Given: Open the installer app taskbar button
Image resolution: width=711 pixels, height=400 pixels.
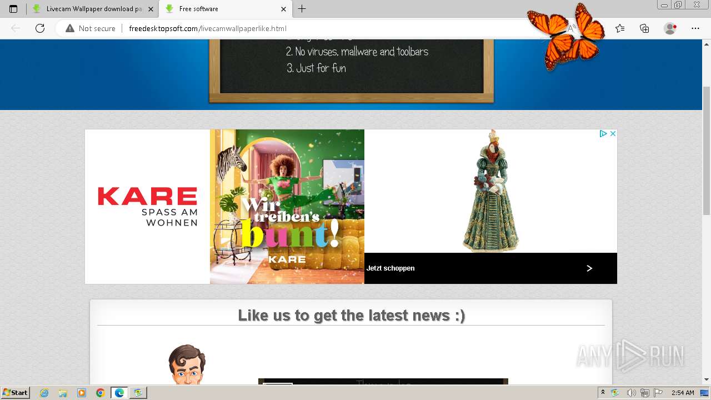Looking at the screenshot, I should click(x=138, y=393).
